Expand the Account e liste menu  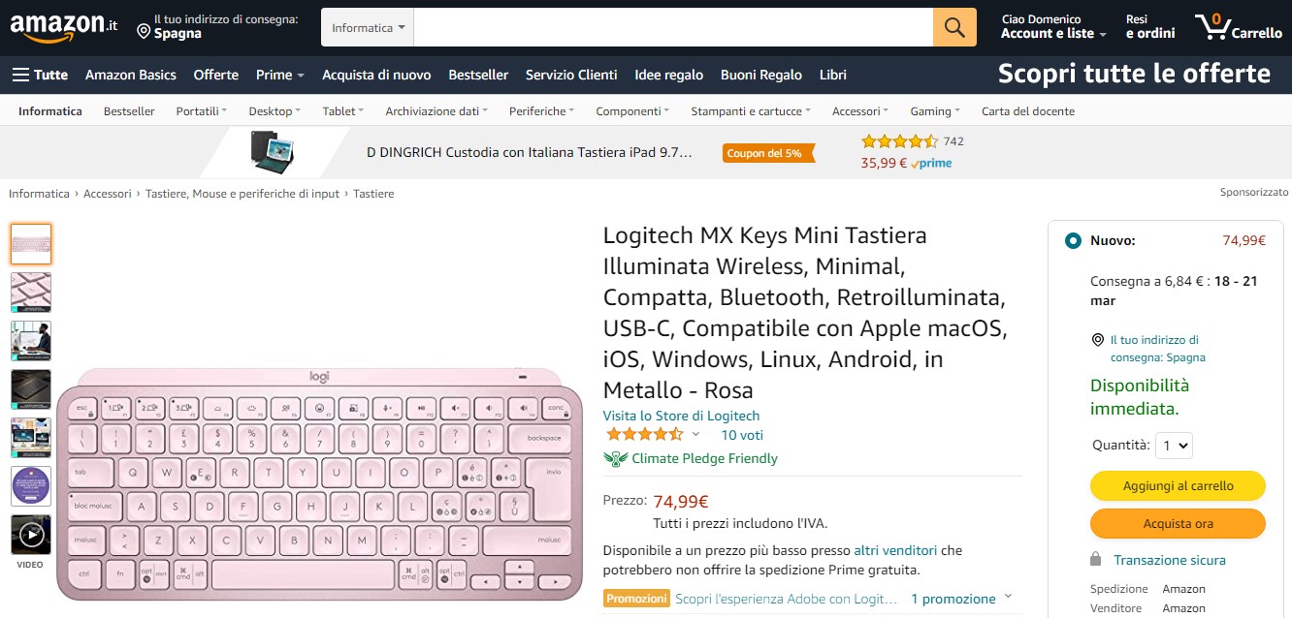click(1053, 33)
